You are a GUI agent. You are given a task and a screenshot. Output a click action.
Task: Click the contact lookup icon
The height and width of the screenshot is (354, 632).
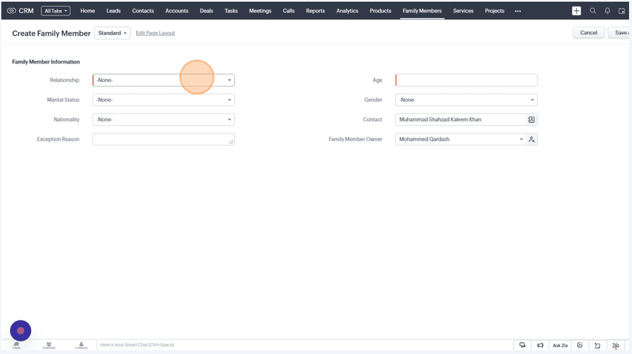pos(531,120)
